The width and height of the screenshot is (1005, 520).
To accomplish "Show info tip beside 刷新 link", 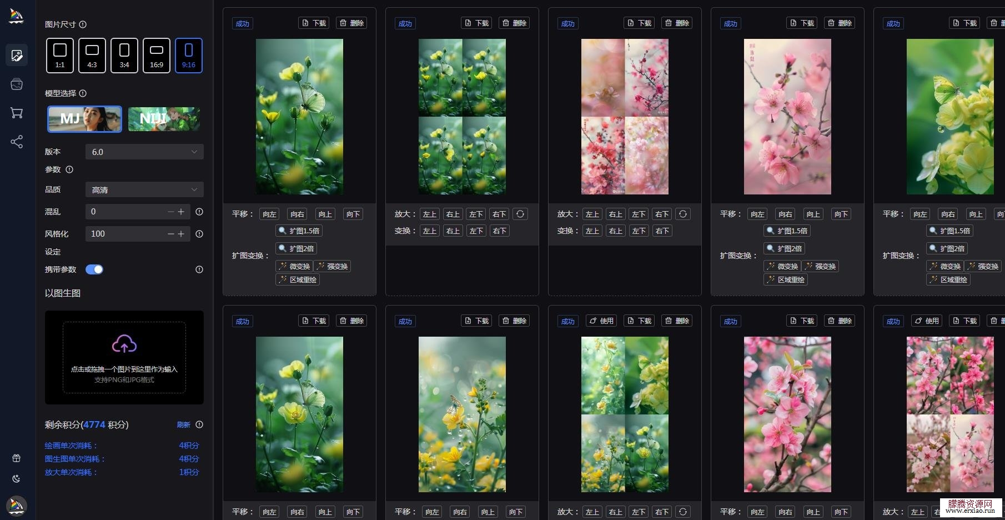I will click(x=199, y=424).
